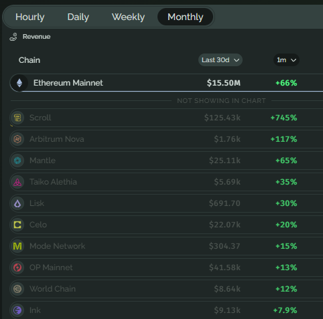Click the World Chain icon
The width and height of the screenshot is (323, 319).
17,289
